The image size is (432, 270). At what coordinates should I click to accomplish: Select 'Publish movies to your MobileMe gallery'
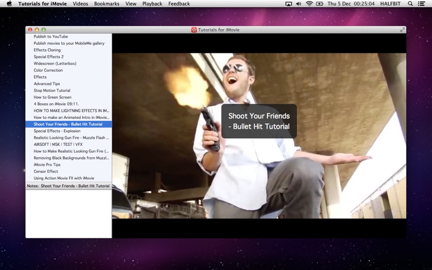click(x=69, y=43)
